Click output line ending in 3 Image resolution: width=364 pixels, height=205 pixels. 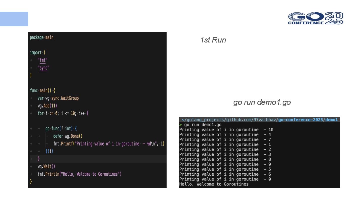[x=225, y=154]
